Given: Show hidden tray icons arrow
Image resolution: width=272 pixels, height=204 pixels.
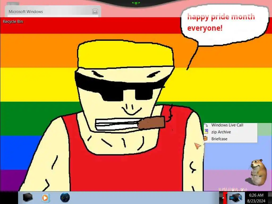Looking at the screenshot, I should pos(223,198).
